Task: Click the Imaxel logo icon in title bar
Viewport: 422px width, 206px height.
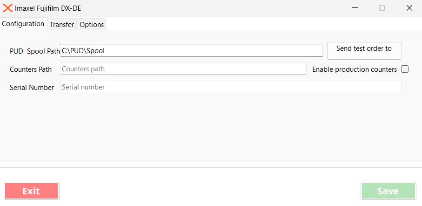Action: (x=7, y=8)
